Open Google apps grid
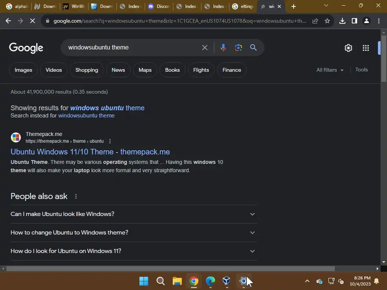This screenshot has height=290, width=387. (366, 48)
